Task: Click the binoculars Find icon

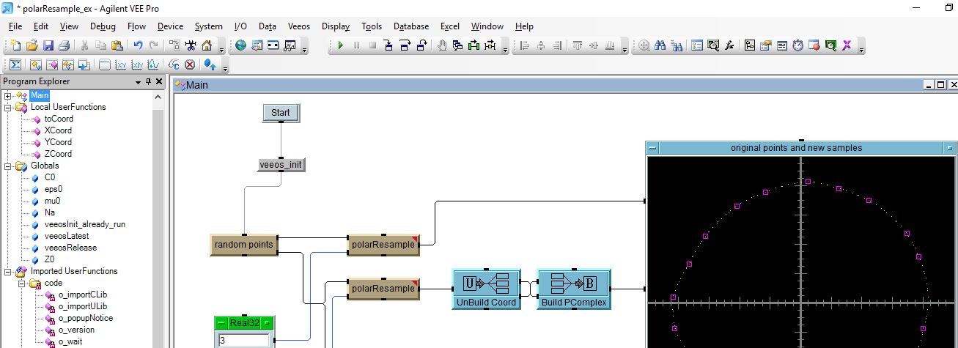Action: point(660,45)
